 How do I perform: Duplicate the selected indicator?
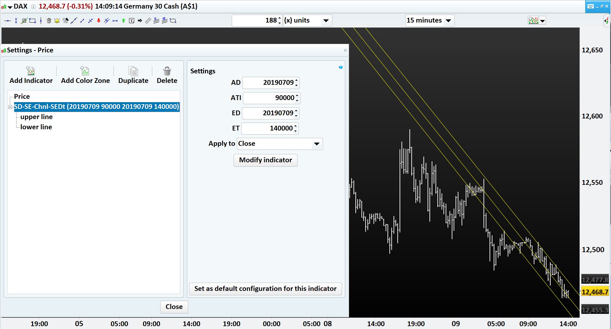click(x=133, y=75)
